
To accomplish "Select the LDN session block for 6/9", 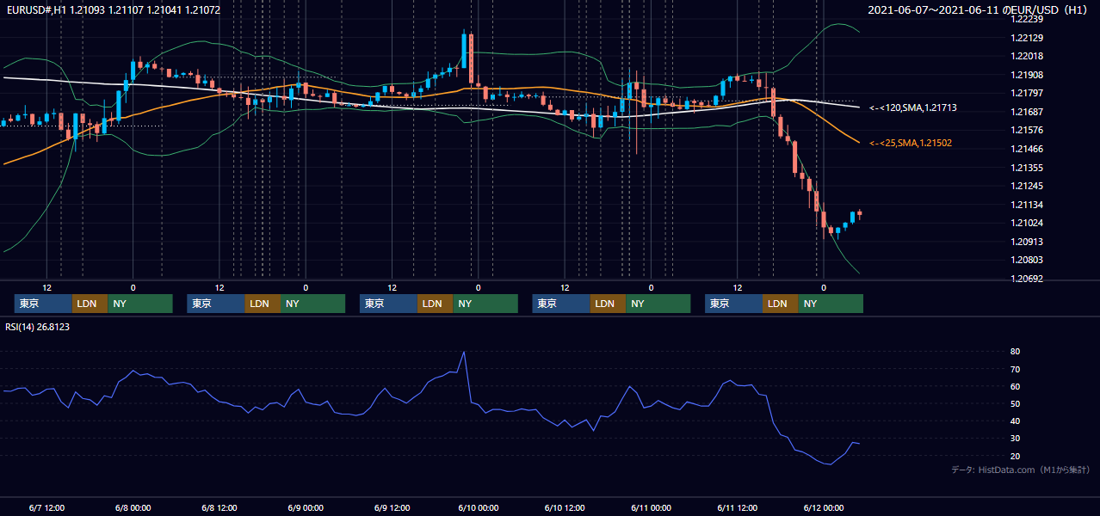I will [435, 304].
